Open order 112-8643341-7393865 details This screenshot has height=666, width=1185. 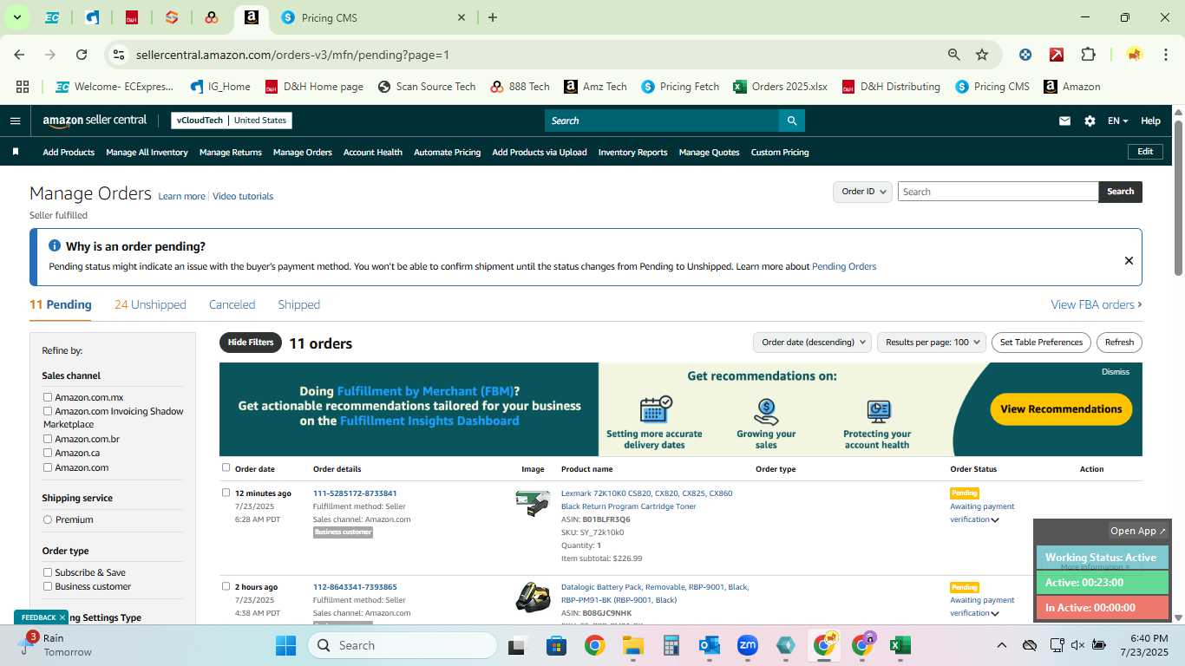[355, 587]
